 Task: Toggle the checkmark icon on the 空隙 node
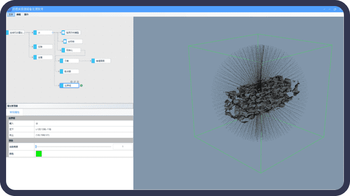(35, 46)
